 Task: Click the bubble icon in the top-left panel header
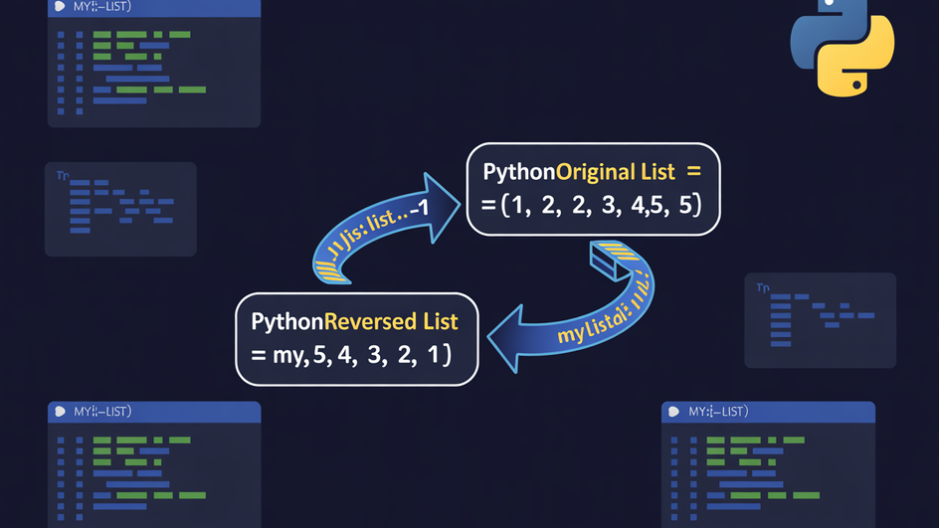tap(61, 7)
